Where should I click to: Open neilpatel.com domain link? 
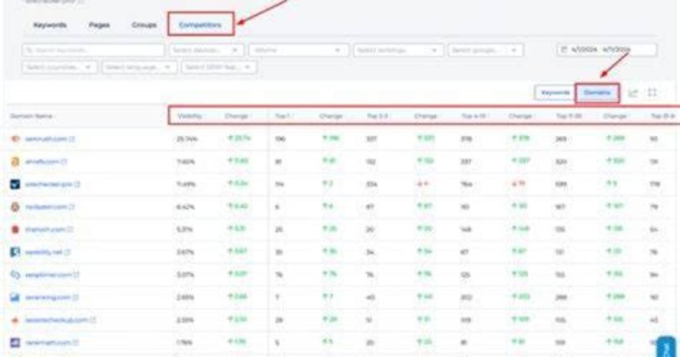point(46,207)
